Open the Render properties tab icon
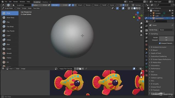175x98 pixels. click(147, 30)
